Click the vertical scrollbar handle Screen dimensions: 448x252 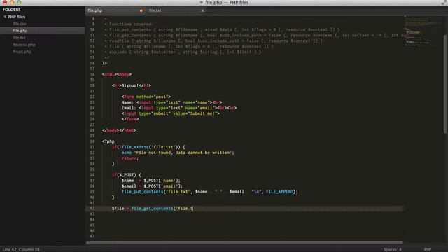pos(445,84)
